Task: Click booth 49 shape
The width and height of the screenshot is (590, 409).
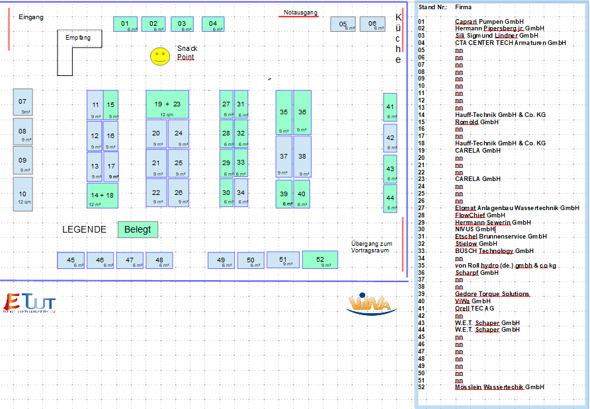Action: [221, 260]
